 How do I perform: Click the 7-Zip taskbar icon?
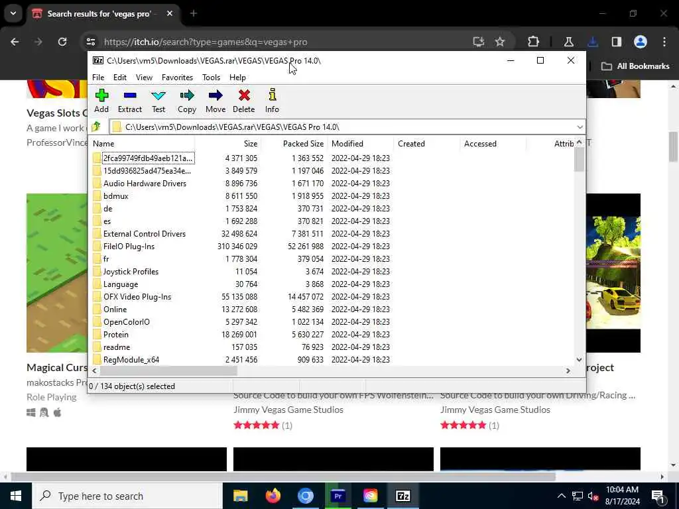[403, 496]
